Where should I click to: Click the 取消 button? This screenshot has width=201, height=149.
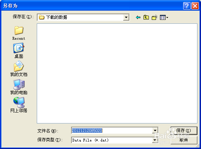coord(184,140)
